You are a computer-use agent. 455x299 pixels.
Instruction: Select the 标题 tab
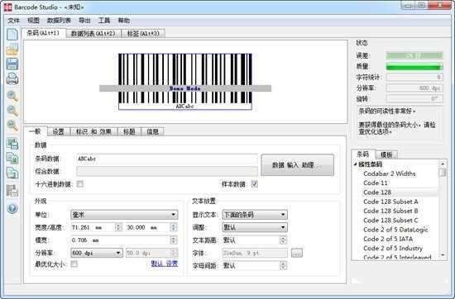click(x=129, y=132)
